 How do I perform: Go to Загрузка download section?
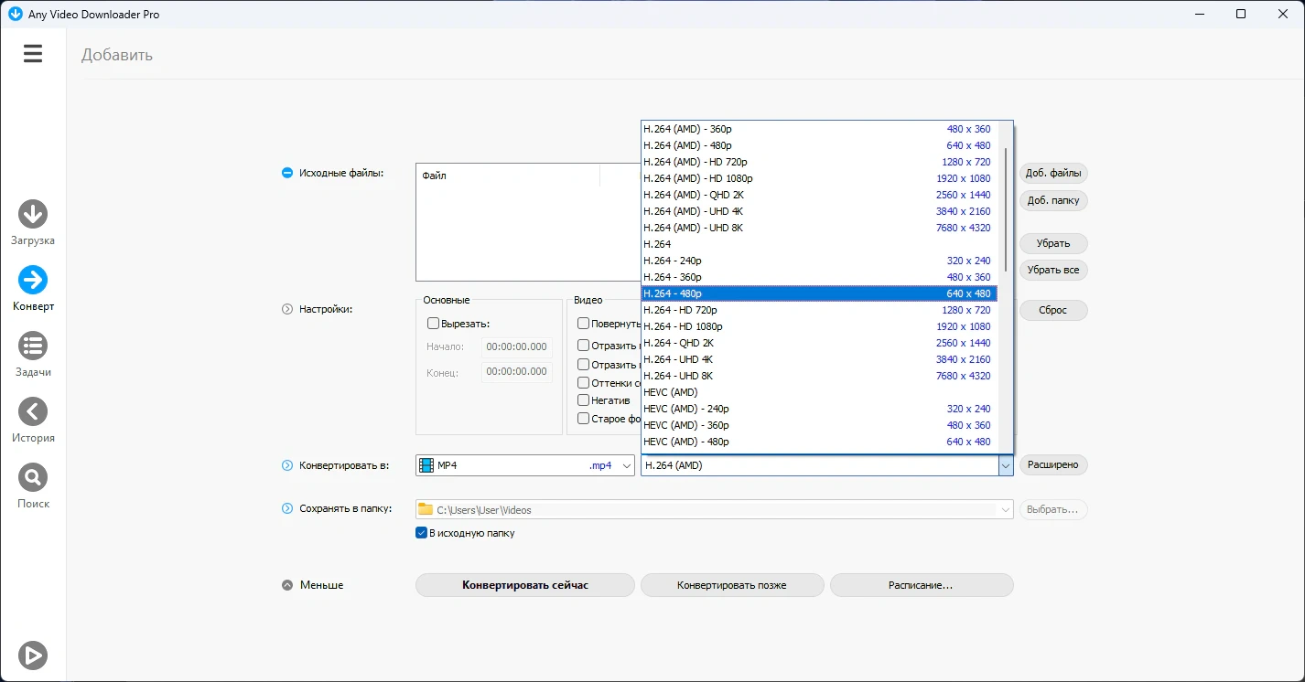[33, 215]
